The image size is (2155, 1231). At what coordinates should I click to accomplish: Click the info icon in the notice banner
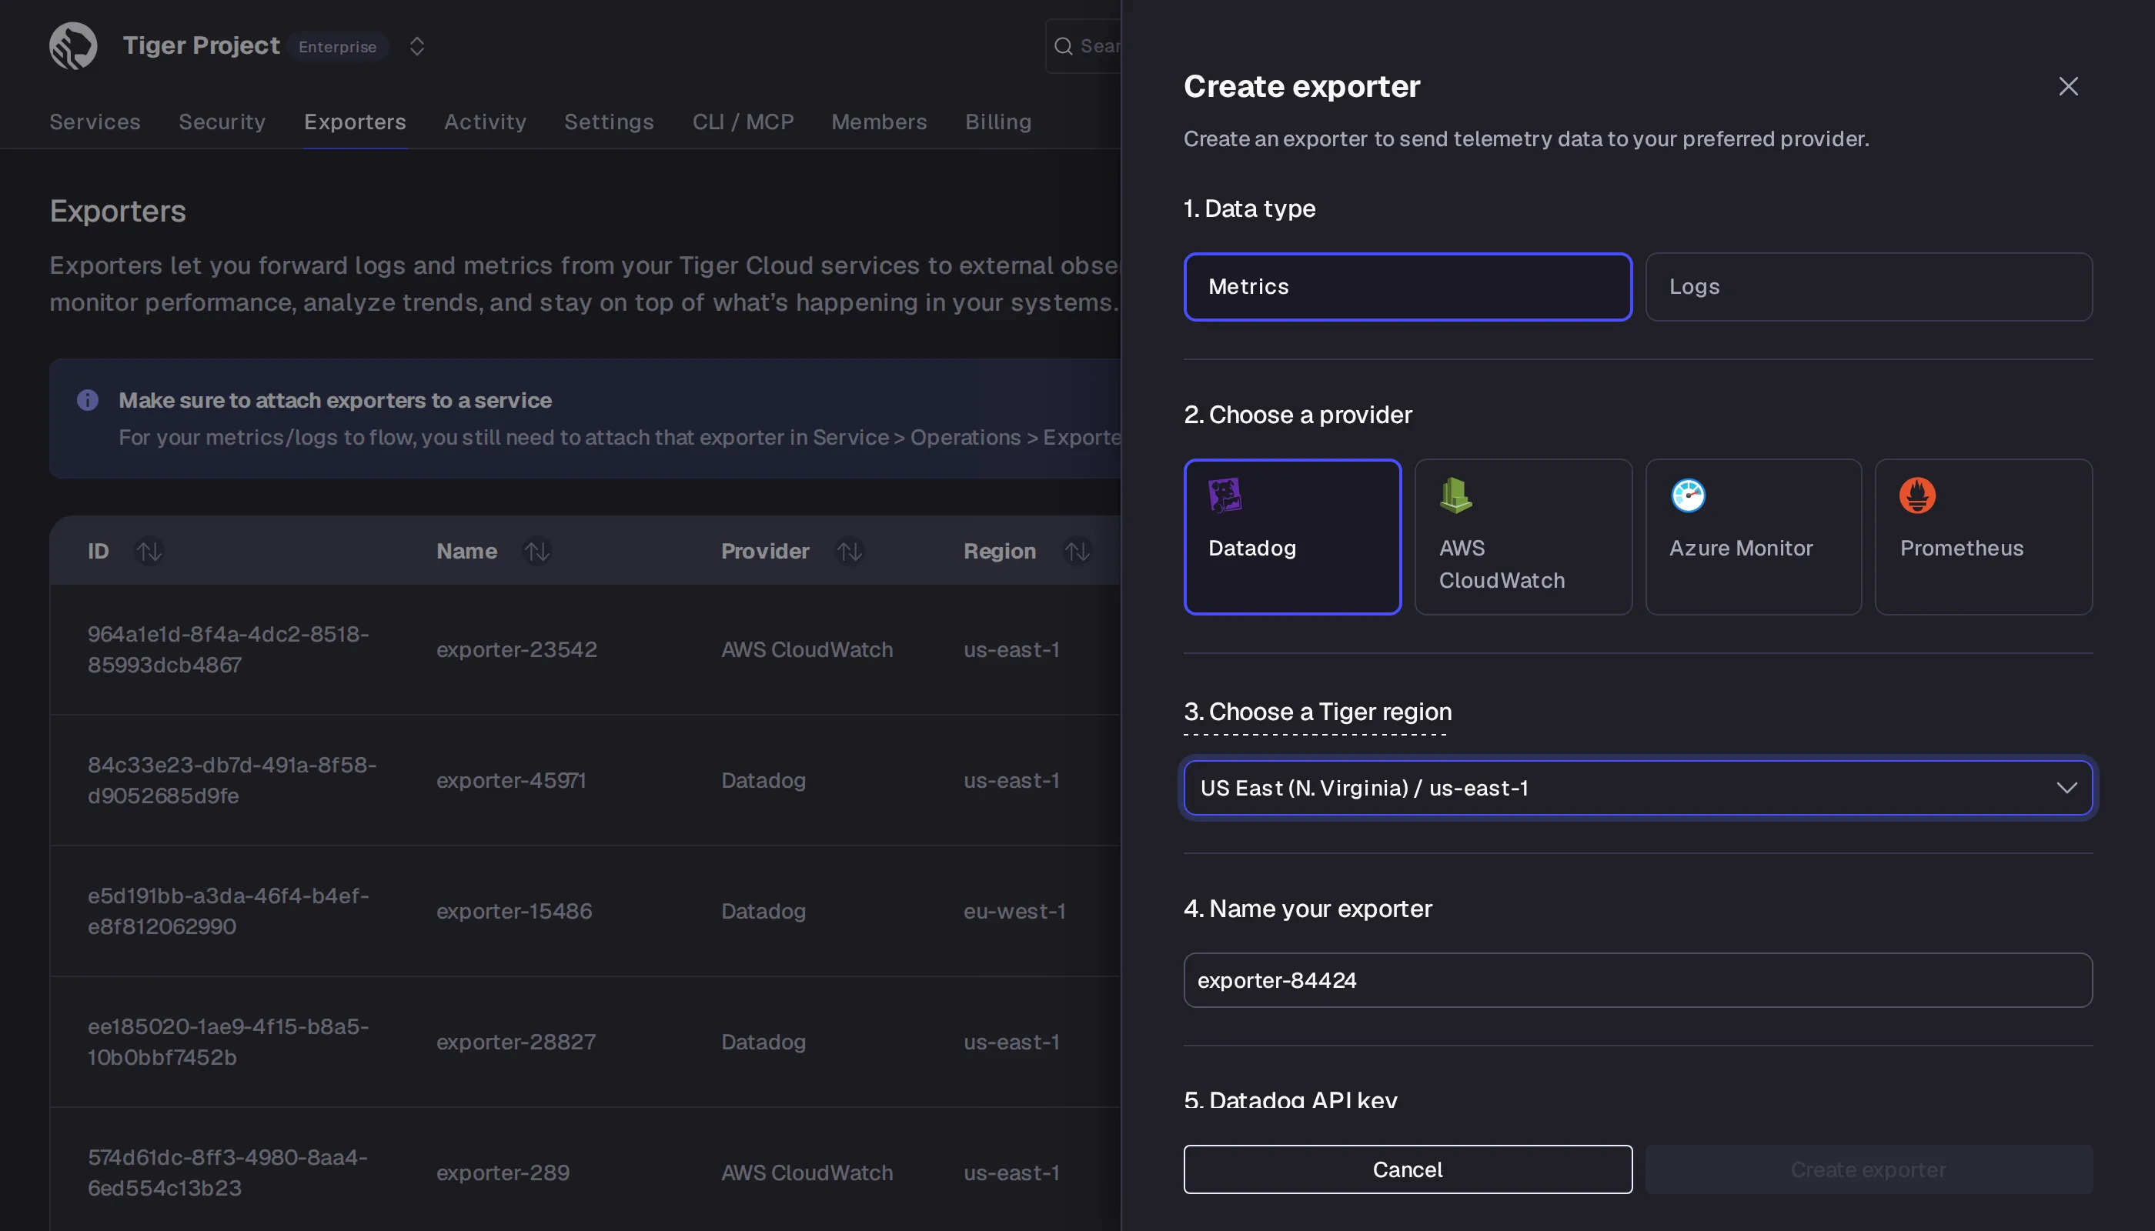[88, 400]
